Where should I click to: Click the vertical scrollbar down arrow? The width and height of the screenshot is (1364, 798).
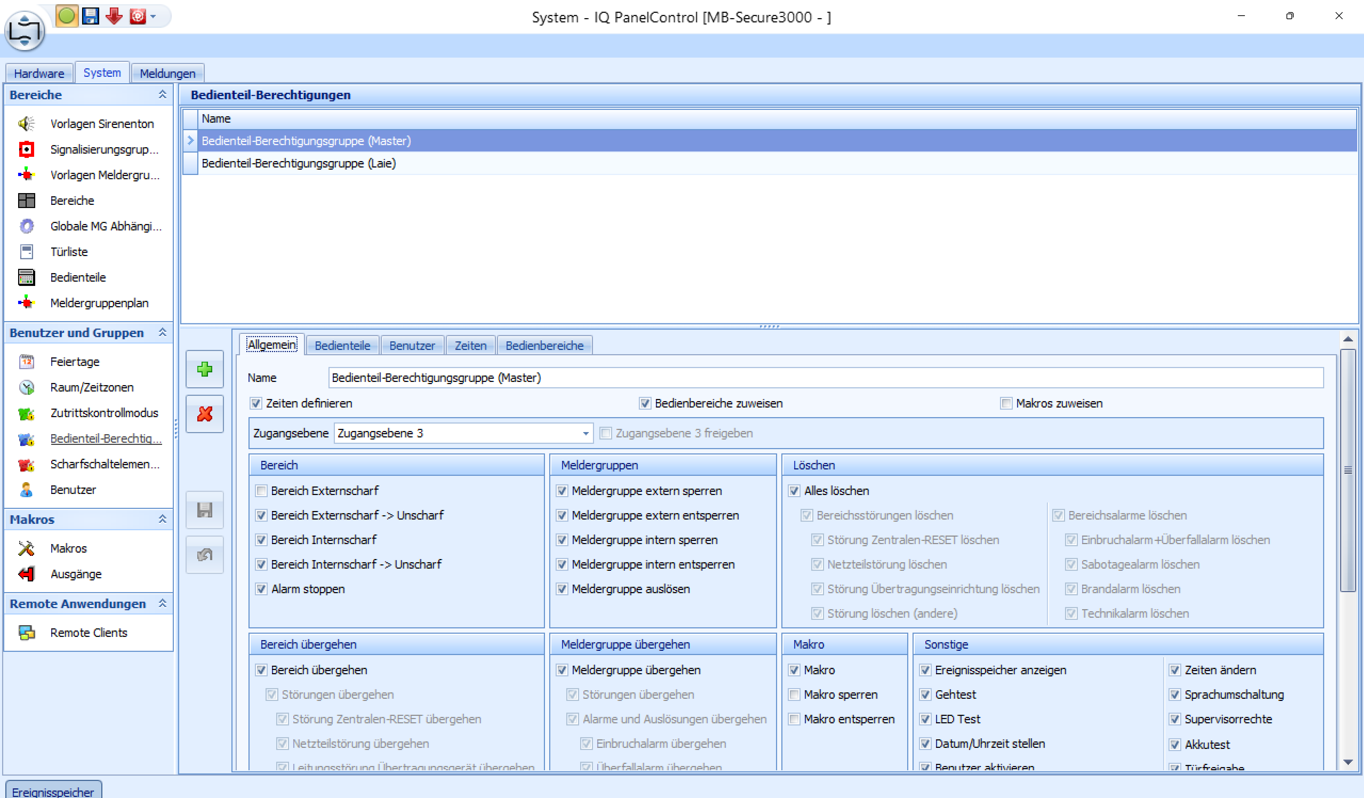(1348, 762)
